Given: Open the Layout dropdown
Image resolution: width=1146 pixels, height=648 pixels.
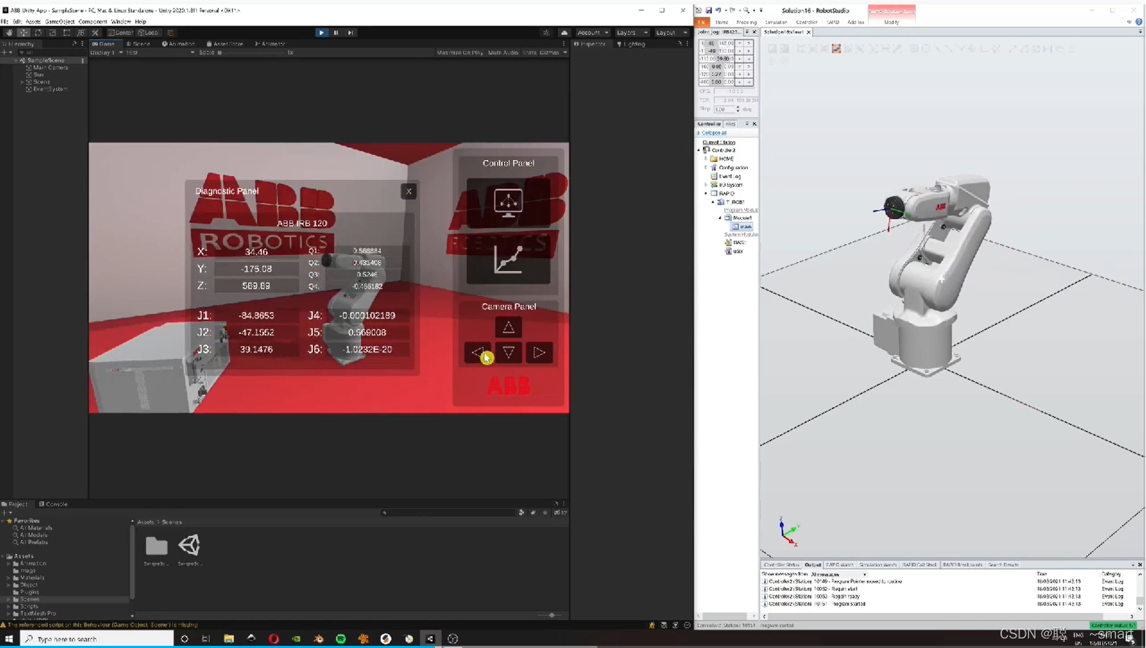Looking at the screenshot, I should (671, 33).
